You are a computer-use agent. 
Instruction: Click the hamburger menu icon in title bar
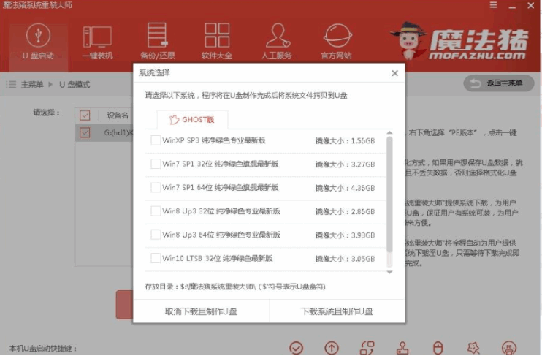494,5
